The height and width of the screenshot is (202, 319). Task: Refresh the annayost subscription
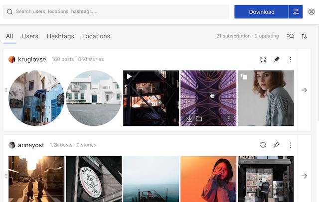(x=263, y=145)
